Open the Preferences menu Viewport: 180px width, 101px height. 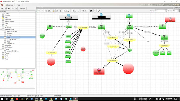[9, 5]
